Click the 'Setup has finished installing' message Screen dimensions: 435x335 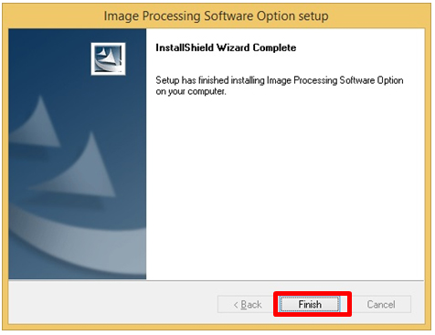point(280,86)
